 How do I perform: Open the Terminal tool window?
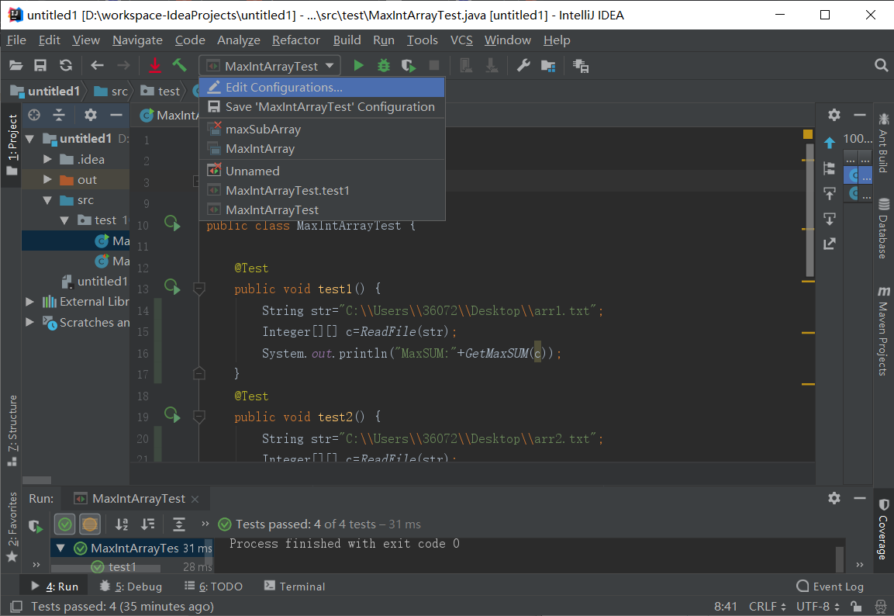[x=294, y=587]
